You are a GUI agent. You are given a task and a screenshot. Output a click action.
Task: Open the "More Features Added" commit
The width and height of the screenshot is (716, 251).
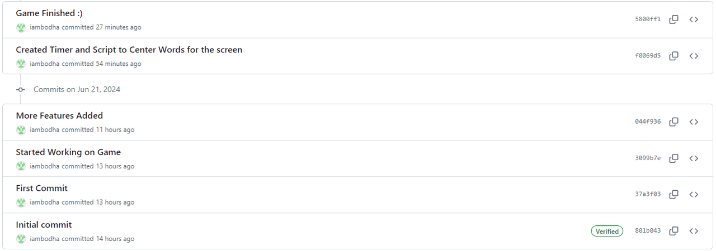tap(59, 116)
